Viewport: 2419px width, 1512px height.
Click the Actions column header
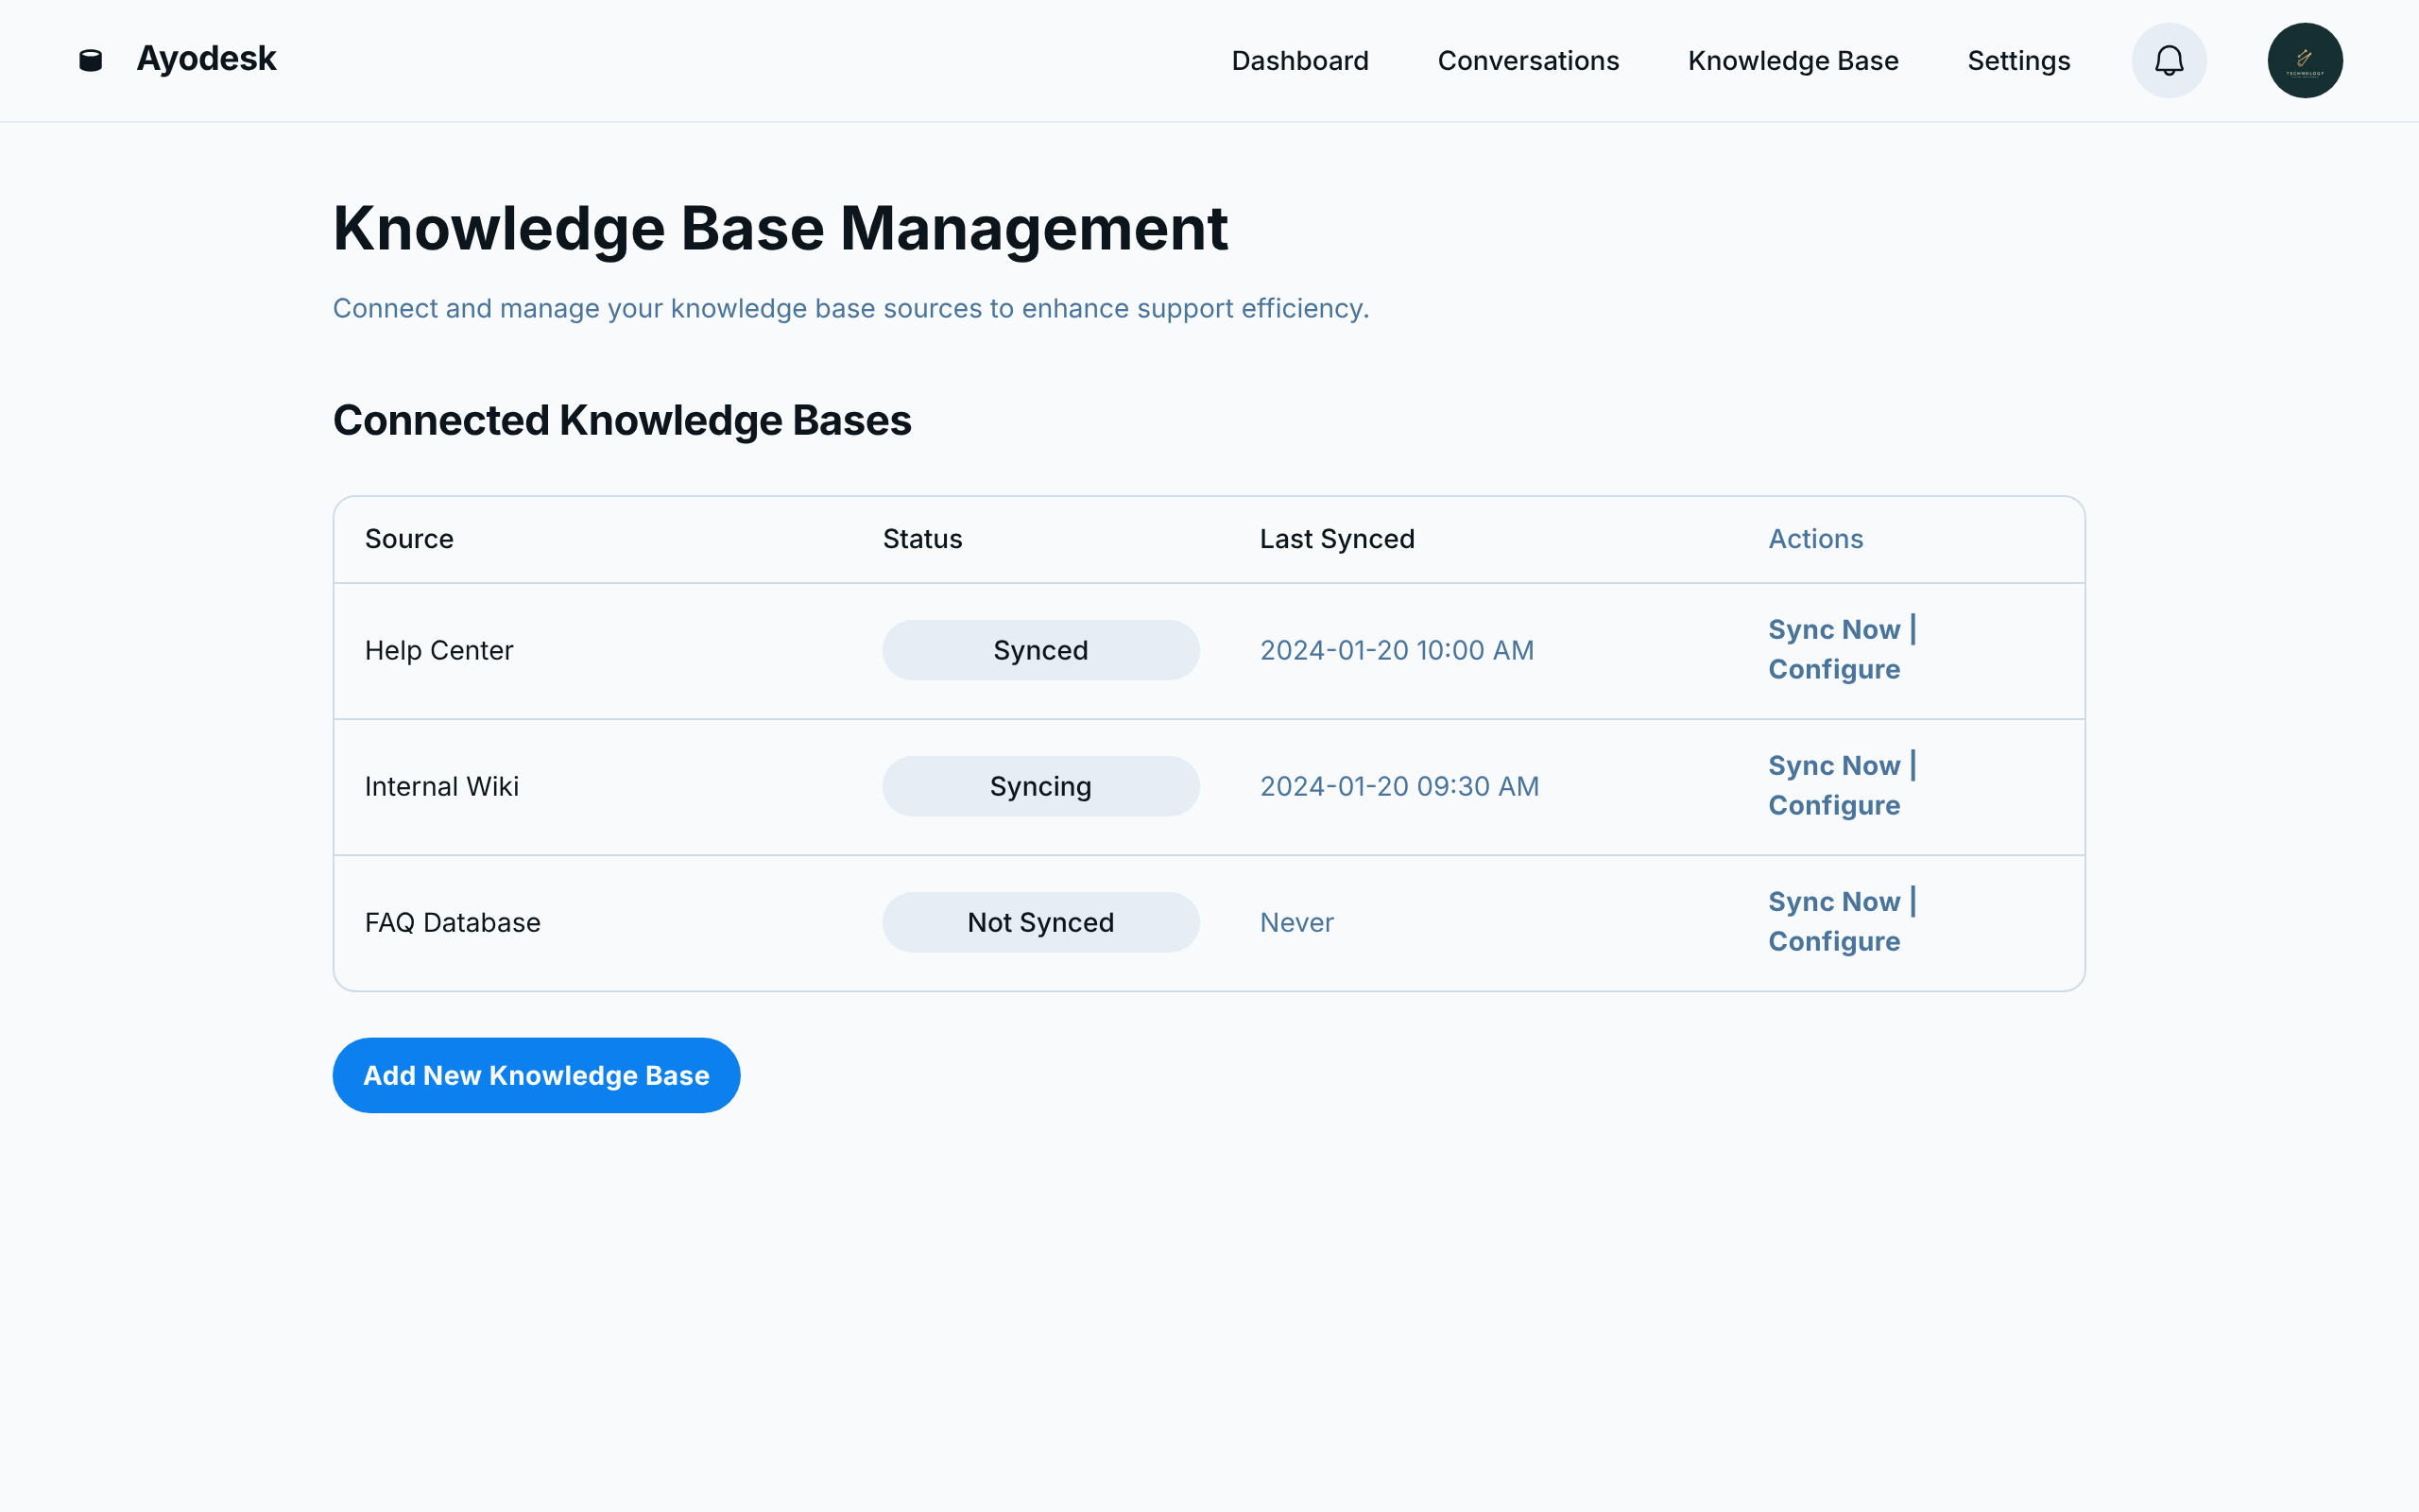pyautogui.click(x=1815, y=539)
